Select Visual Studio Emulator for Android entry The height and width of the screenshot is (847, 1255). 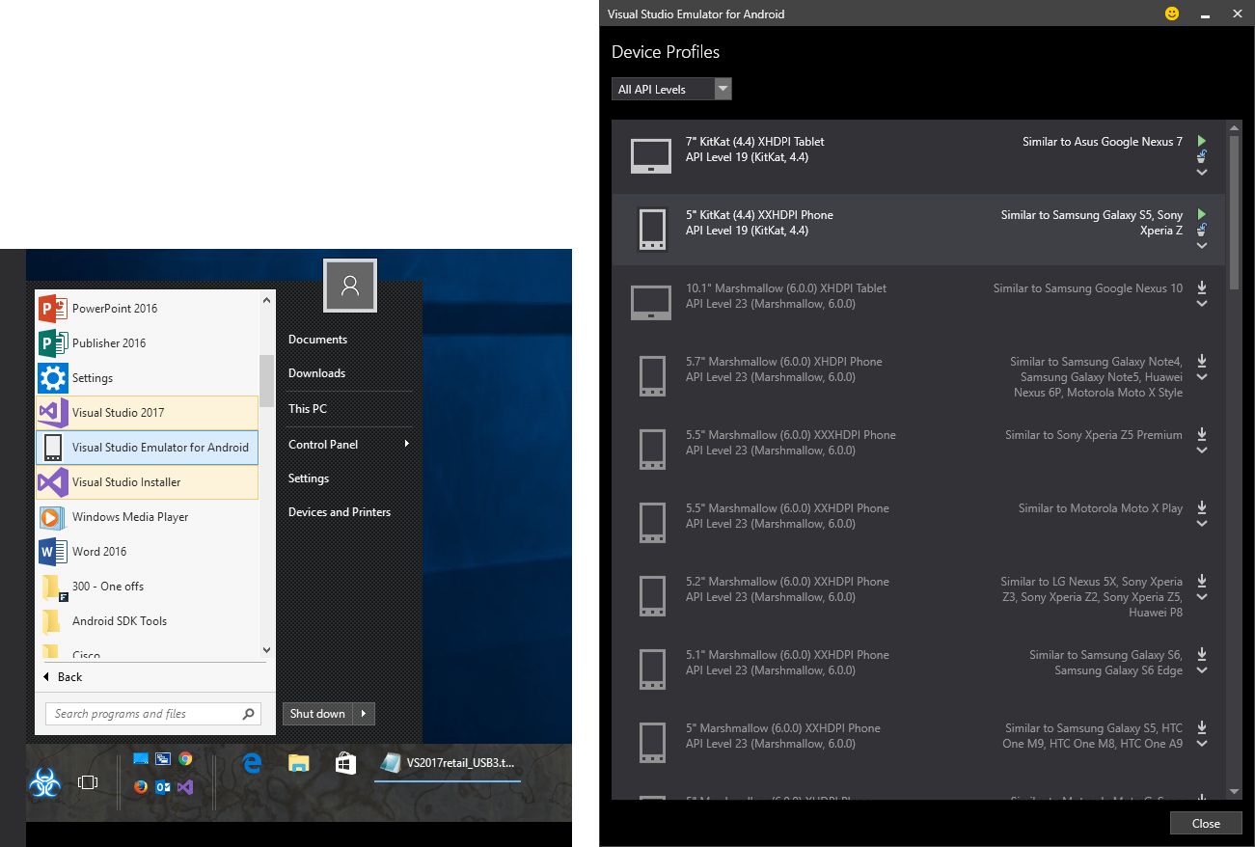(148, 447)
